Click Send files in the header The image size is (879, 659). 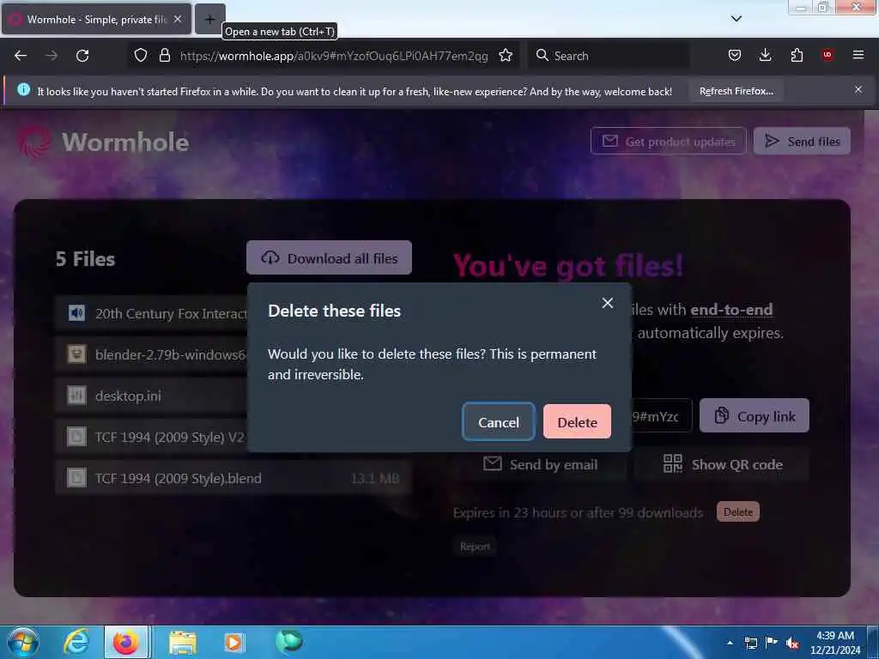(x=802, y=142)
